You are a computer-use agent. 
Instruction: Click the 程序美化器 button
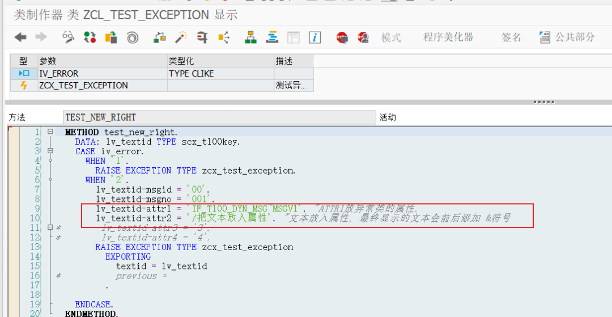click(448, 37)
